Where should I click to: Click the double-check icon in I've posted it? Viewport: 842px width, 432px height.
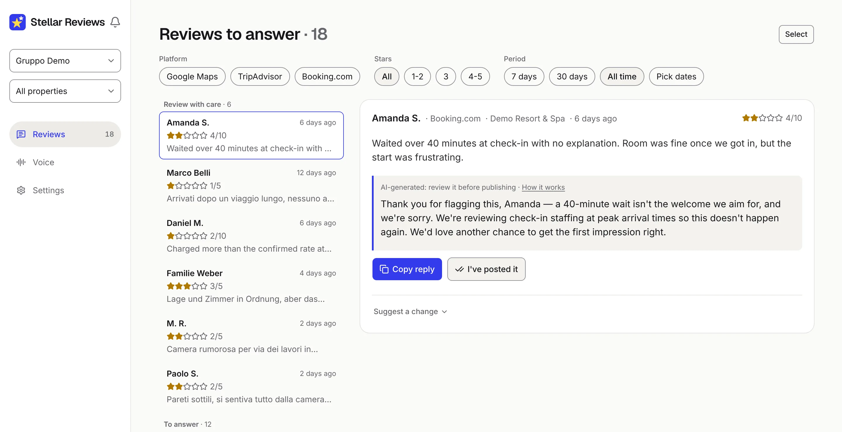point(460,269)
